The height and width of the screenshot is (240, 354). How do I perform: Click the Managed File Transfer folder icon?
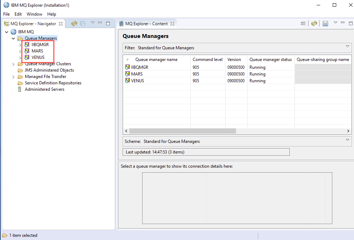[20, 77]
